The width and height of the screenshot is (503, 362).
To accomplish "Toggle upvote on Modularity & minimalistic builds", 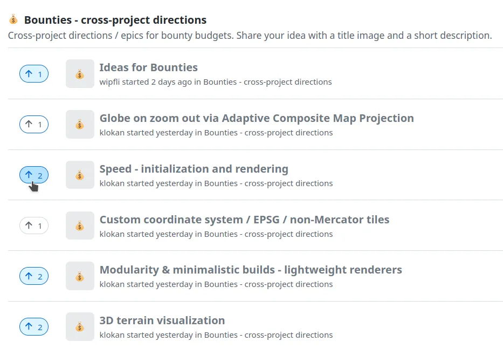I will click(34, 276).
